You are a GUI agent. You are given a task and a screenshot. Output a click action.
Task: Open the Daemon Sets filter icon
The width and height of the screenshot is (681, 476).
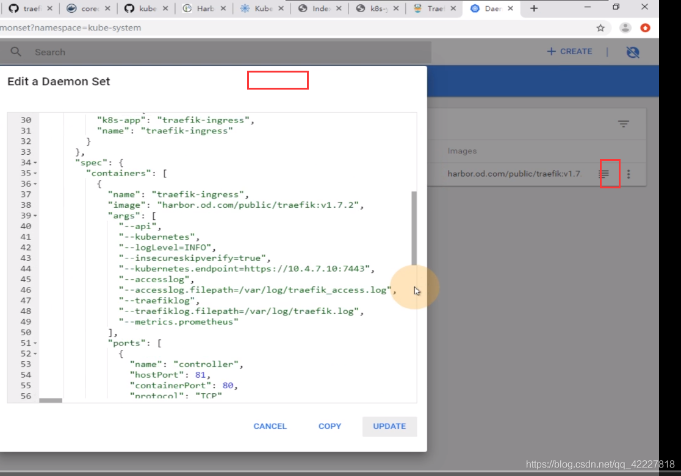click(x=624, y=124)
